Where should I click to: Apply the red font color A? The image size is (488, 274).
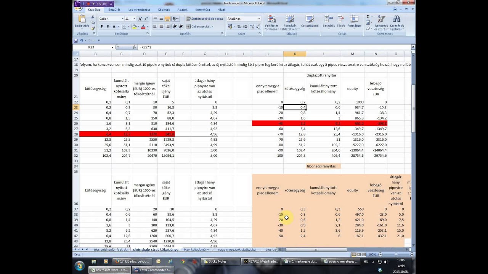pos(143,27)
